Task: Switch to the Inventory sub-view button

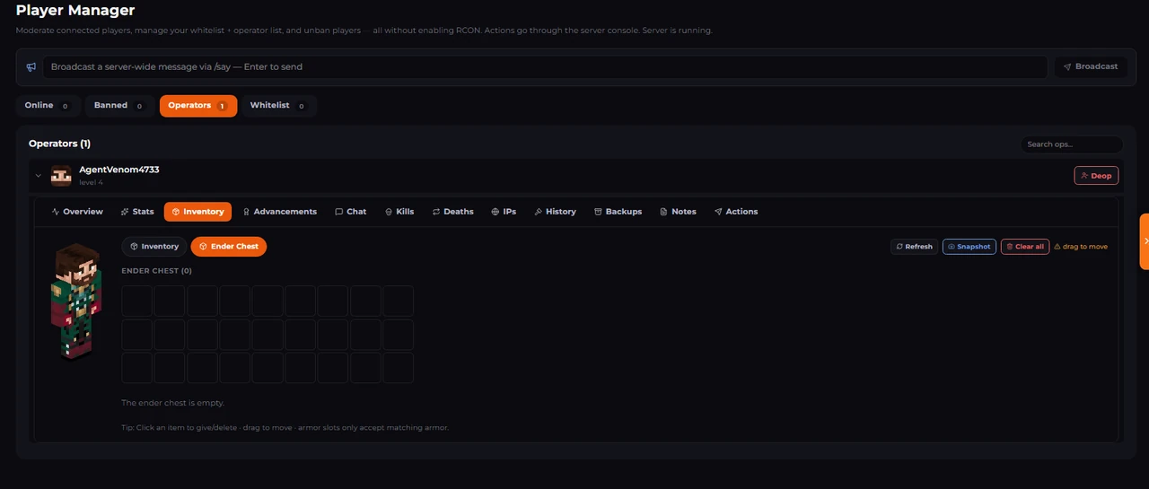Action: tap(154, 247)
